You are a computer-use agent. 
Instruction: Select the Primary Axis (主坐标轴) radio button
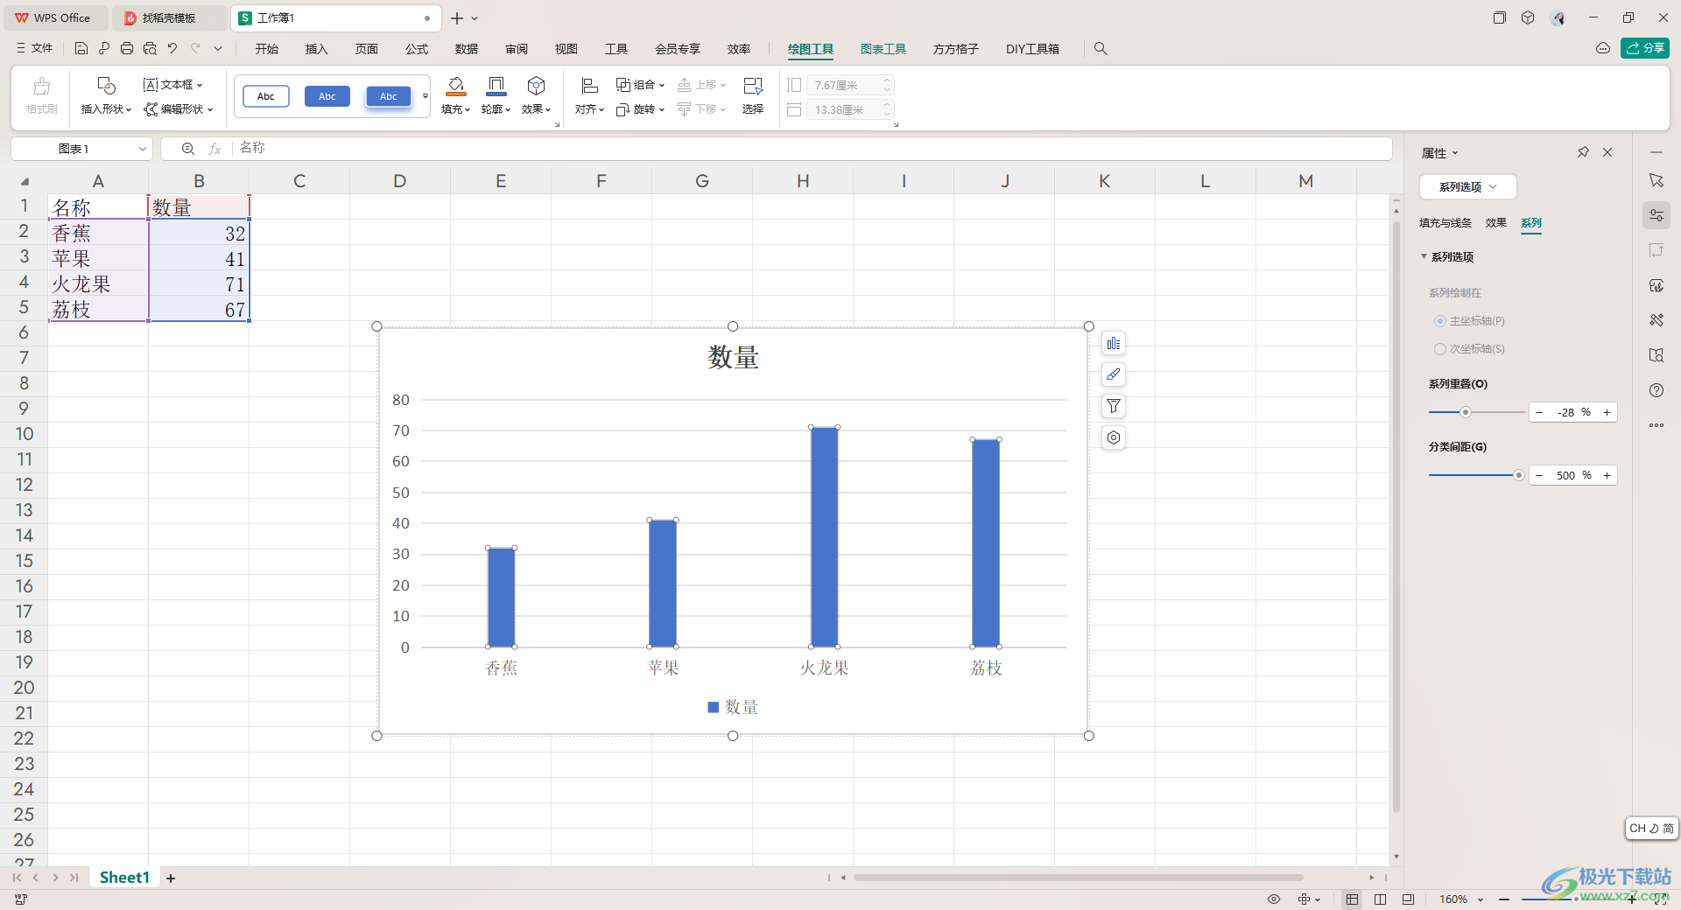pyautogui.click(x=1439, y=321)
